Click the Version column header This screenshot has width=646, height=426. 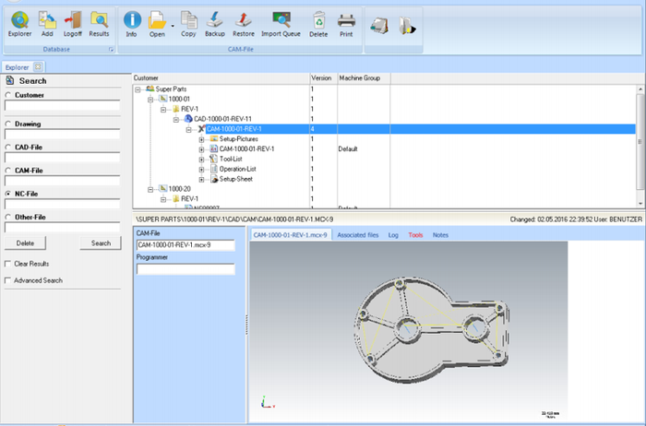[324, 78]
